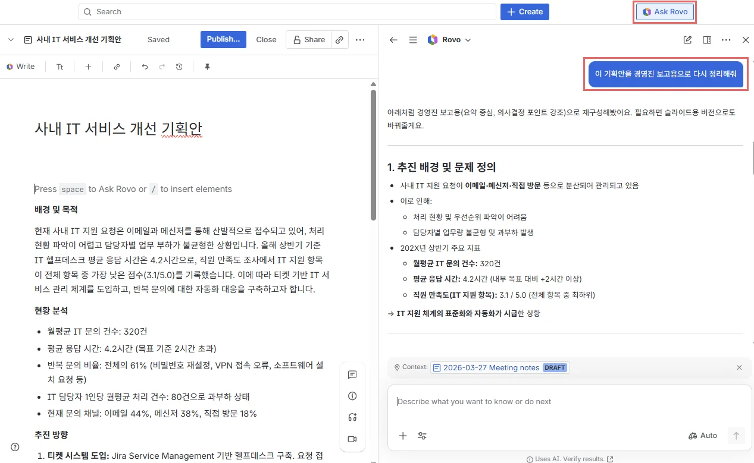
Task: Open chat settings sliders icon in prompt box
Action: point(422,436)
